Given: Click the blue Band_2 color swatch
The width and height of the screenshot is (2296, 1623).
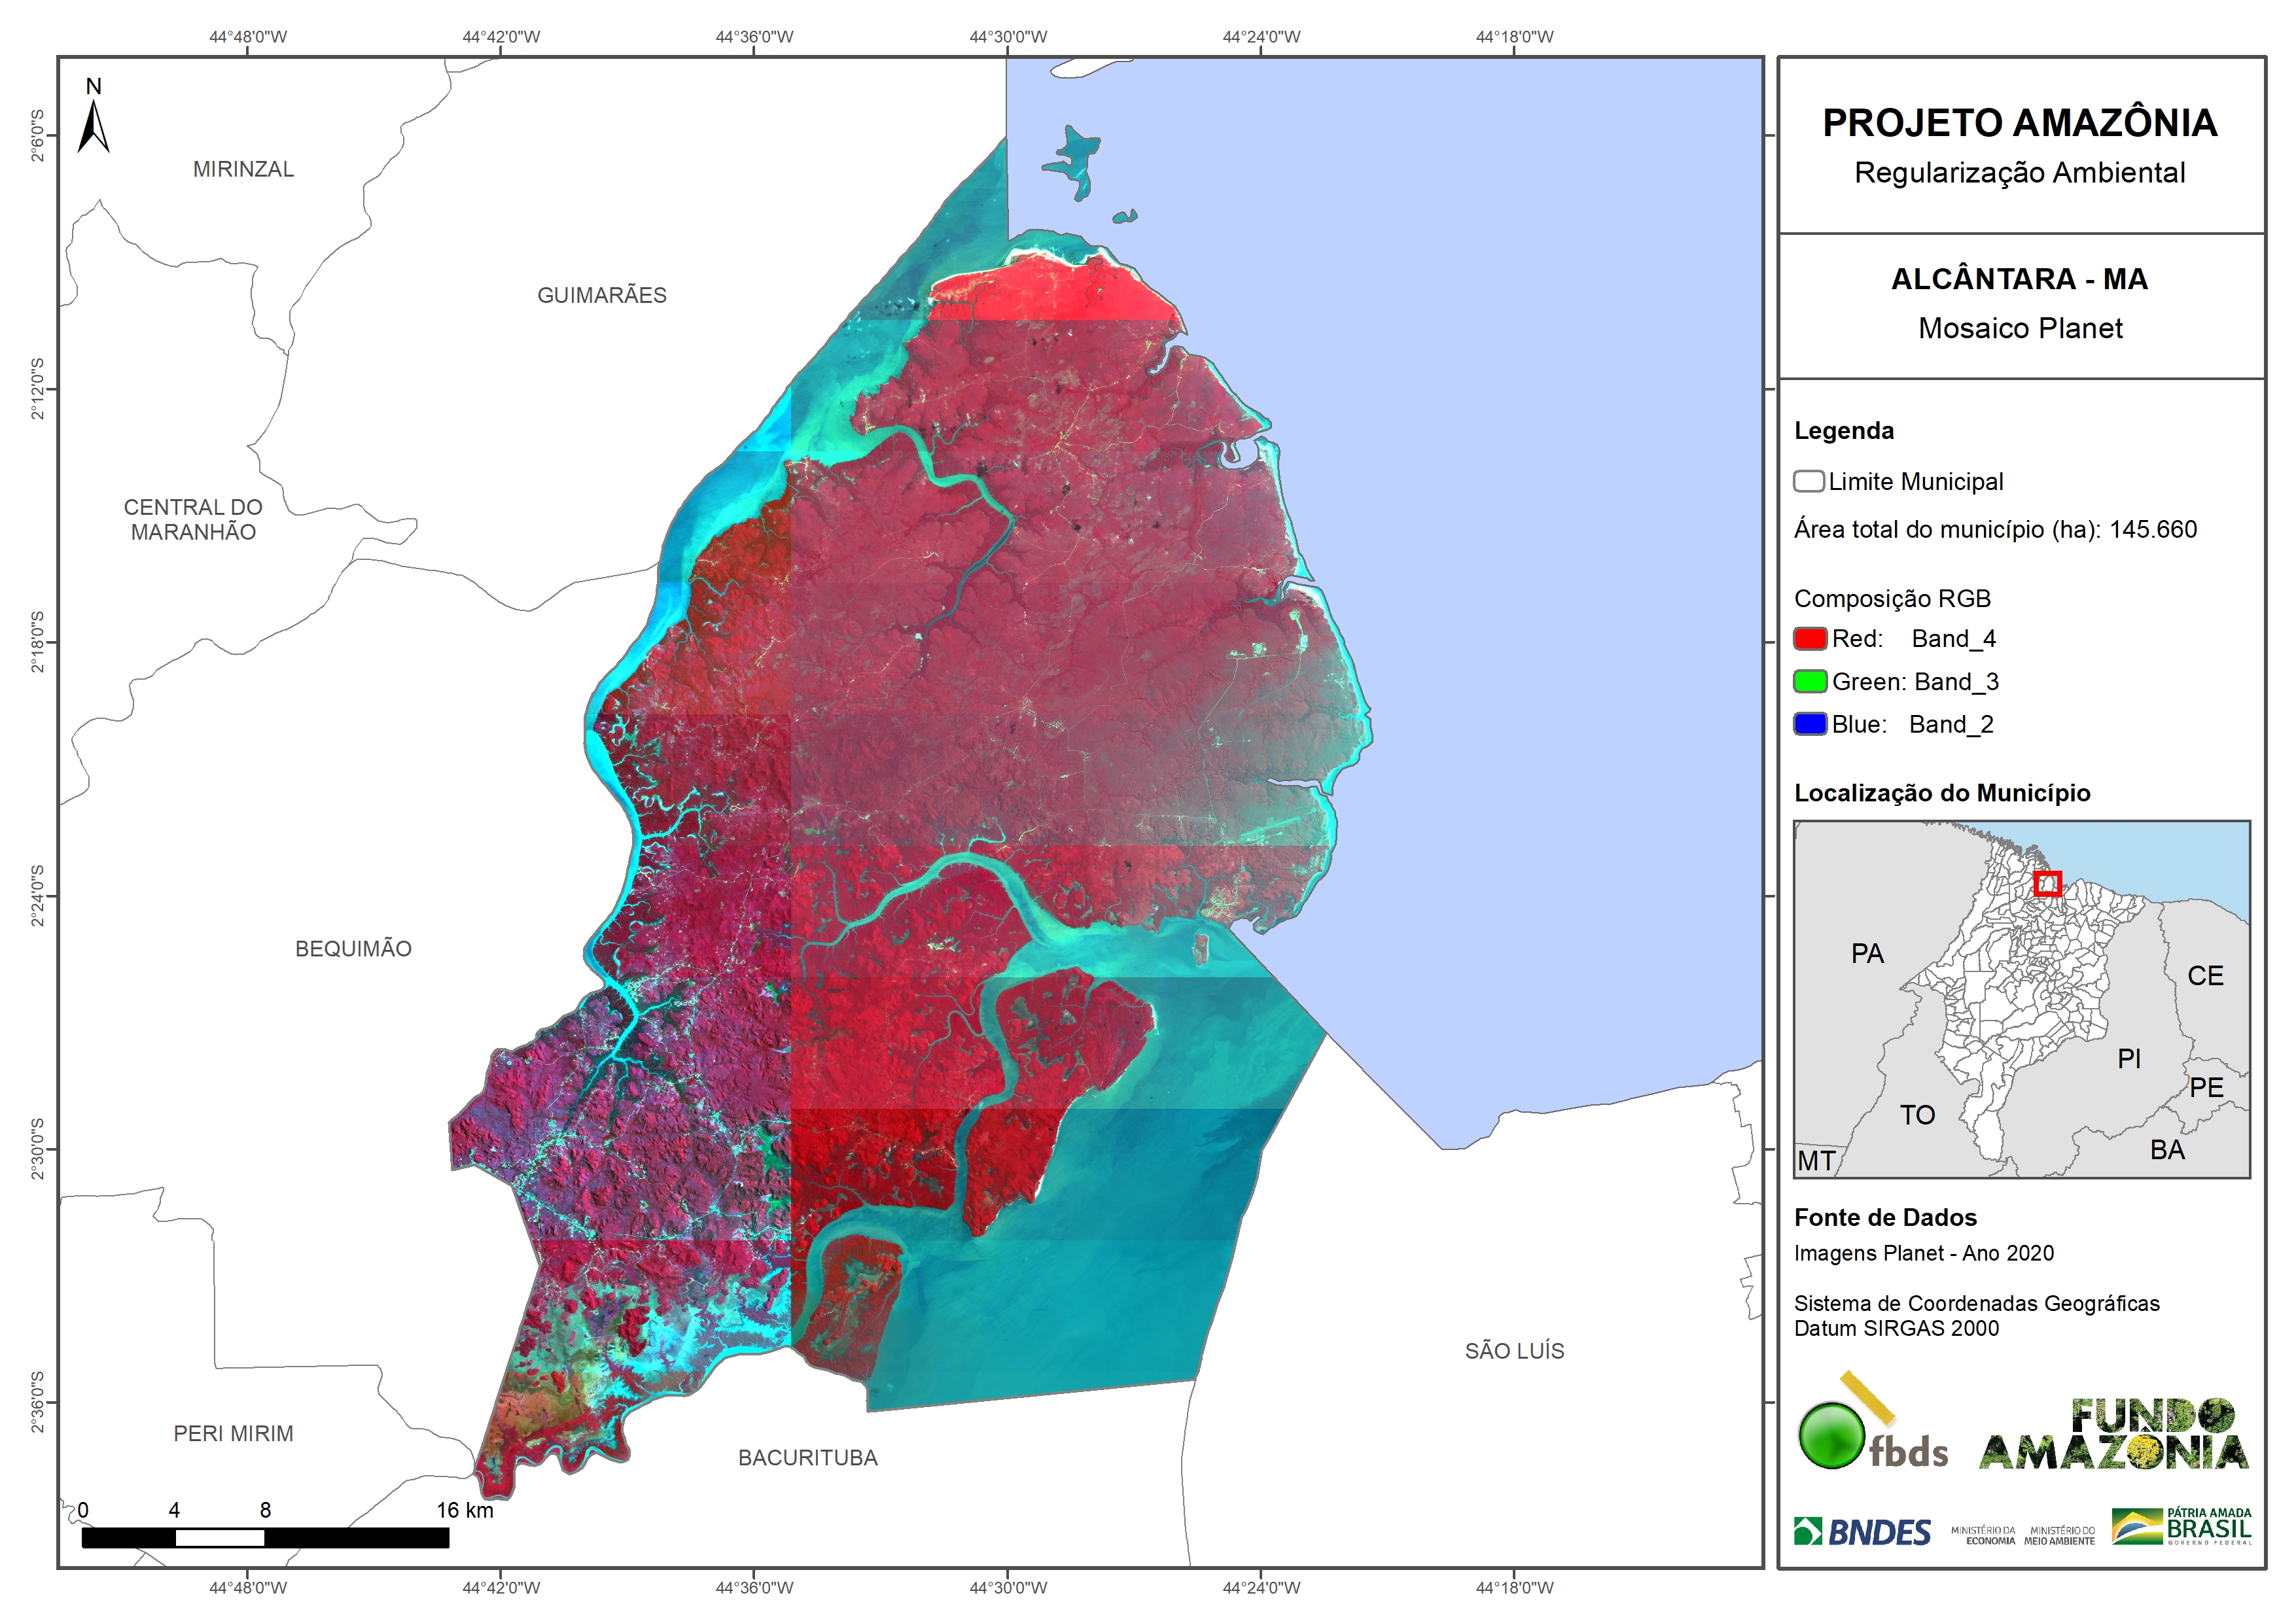Looking at the screenshot, I should tap(1810, 724).
